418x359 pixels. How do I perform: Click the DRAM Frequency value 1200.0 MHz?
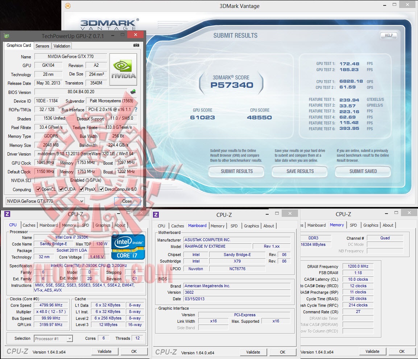tap(358, 266)
